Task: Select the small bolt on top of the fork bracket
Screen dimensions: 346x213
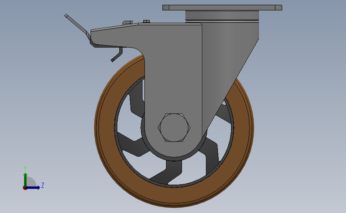Action: pos(146,22)
